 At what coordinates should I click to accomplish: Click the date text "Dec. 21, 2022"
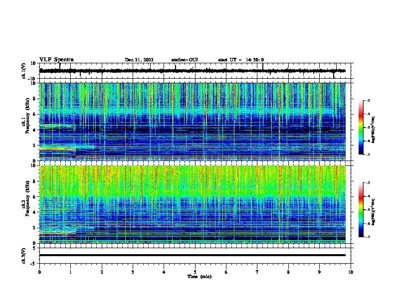[139, 60]
